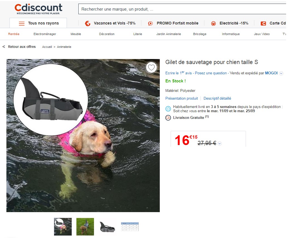Click the product search field
This screenshot has width=290, height=238.
181,9
